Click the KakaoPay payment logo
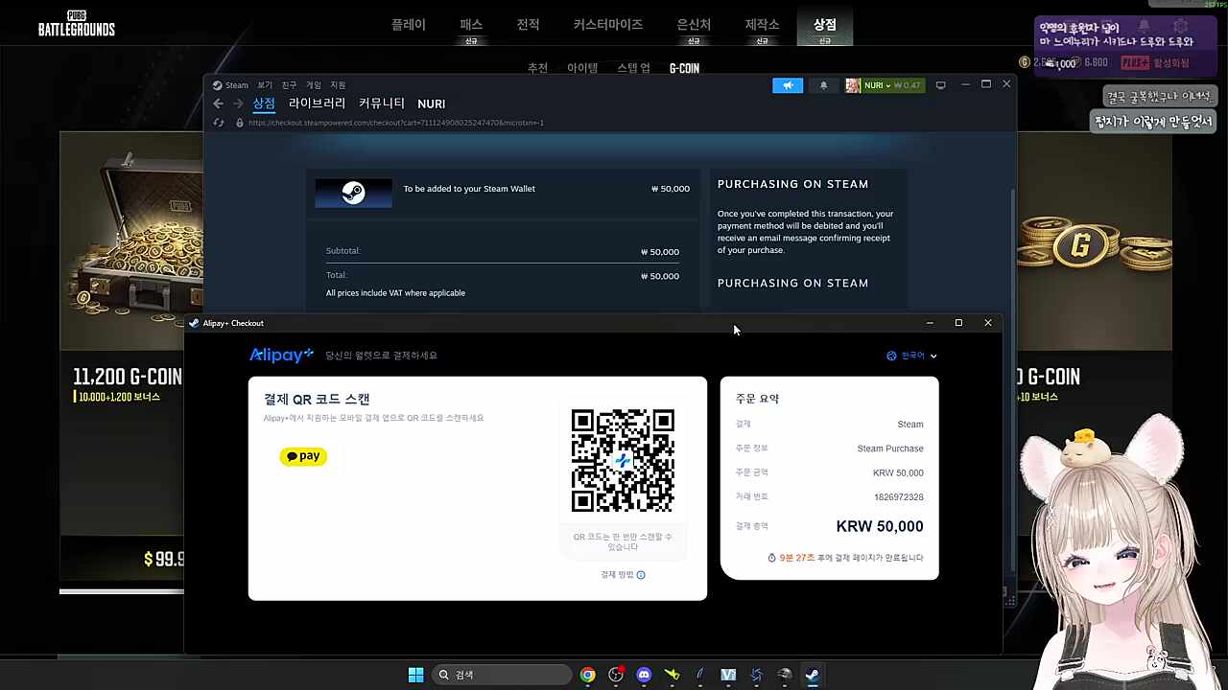This screenshot has height=690, width=1228. click(x=303, y=456)
